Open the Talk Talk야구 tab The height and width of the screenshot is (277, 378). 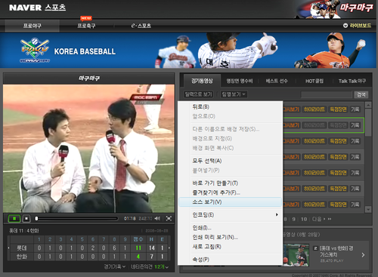tap(352, 81)
